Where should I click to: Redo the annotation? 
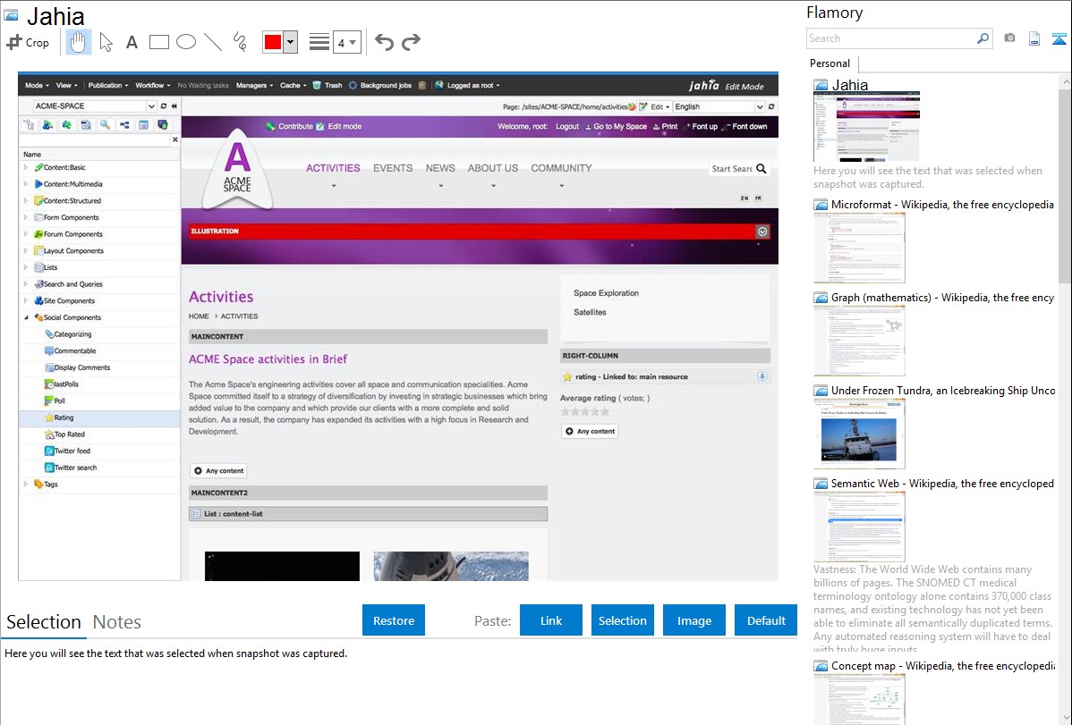pos(411,42)
